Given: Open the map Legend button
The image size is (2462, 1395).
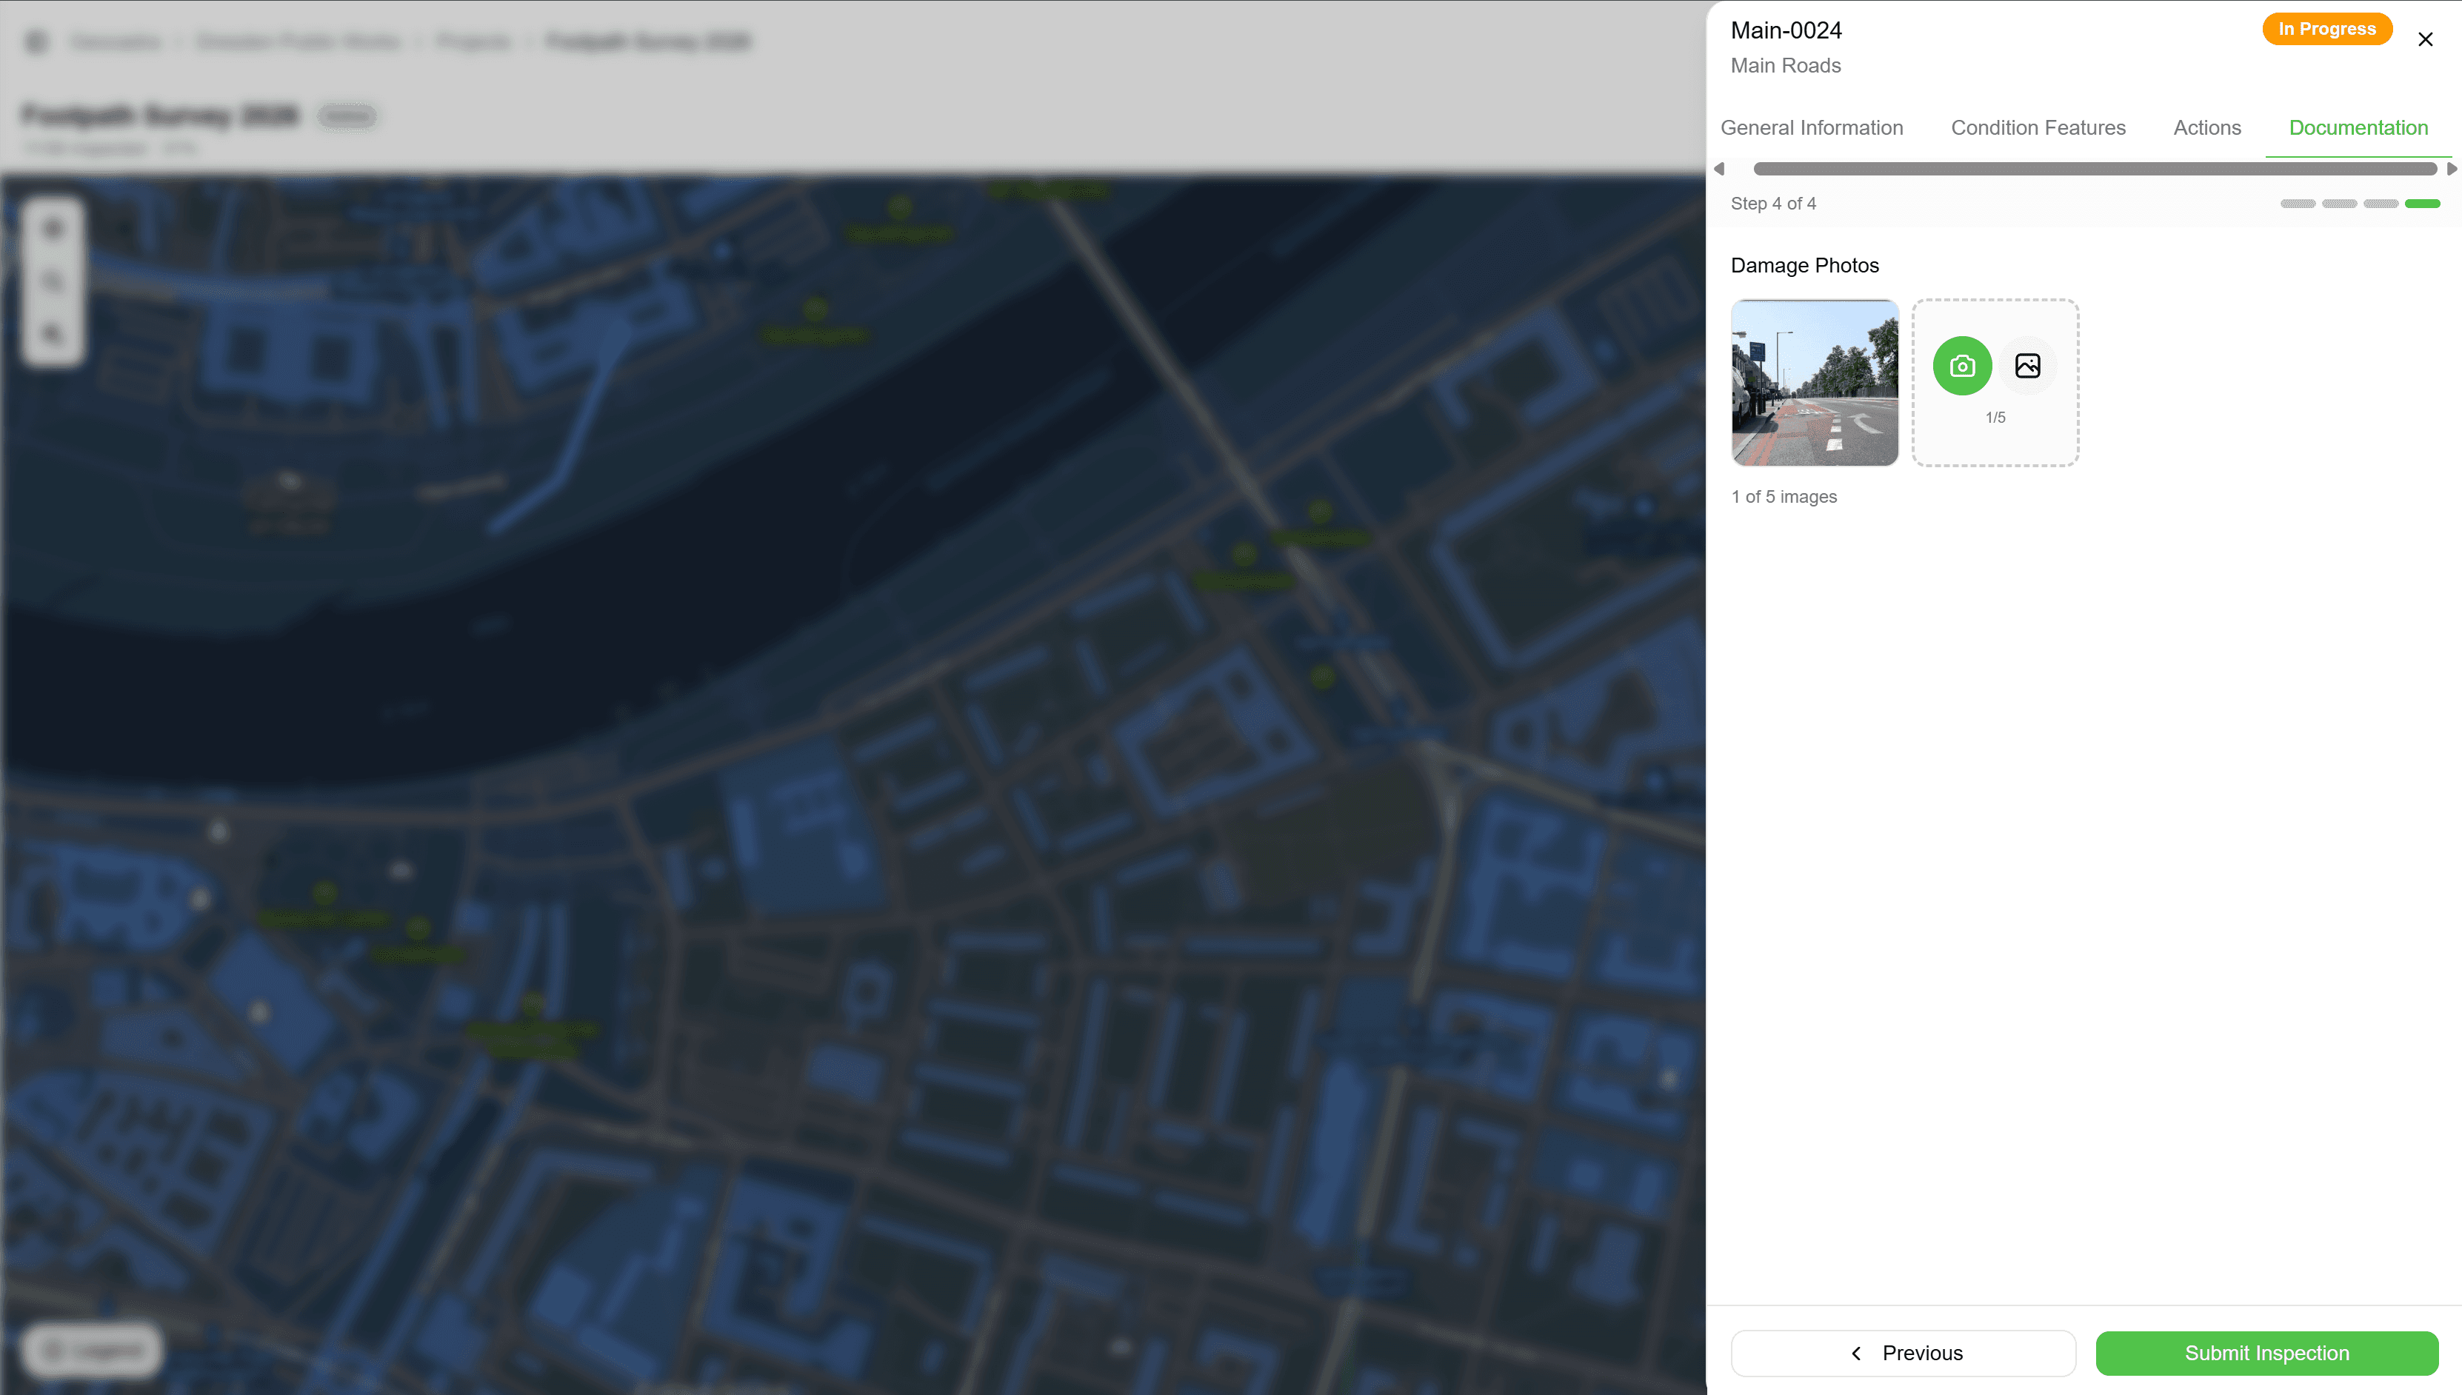Looking at the screenshot, I should (x=93, y=1350).
